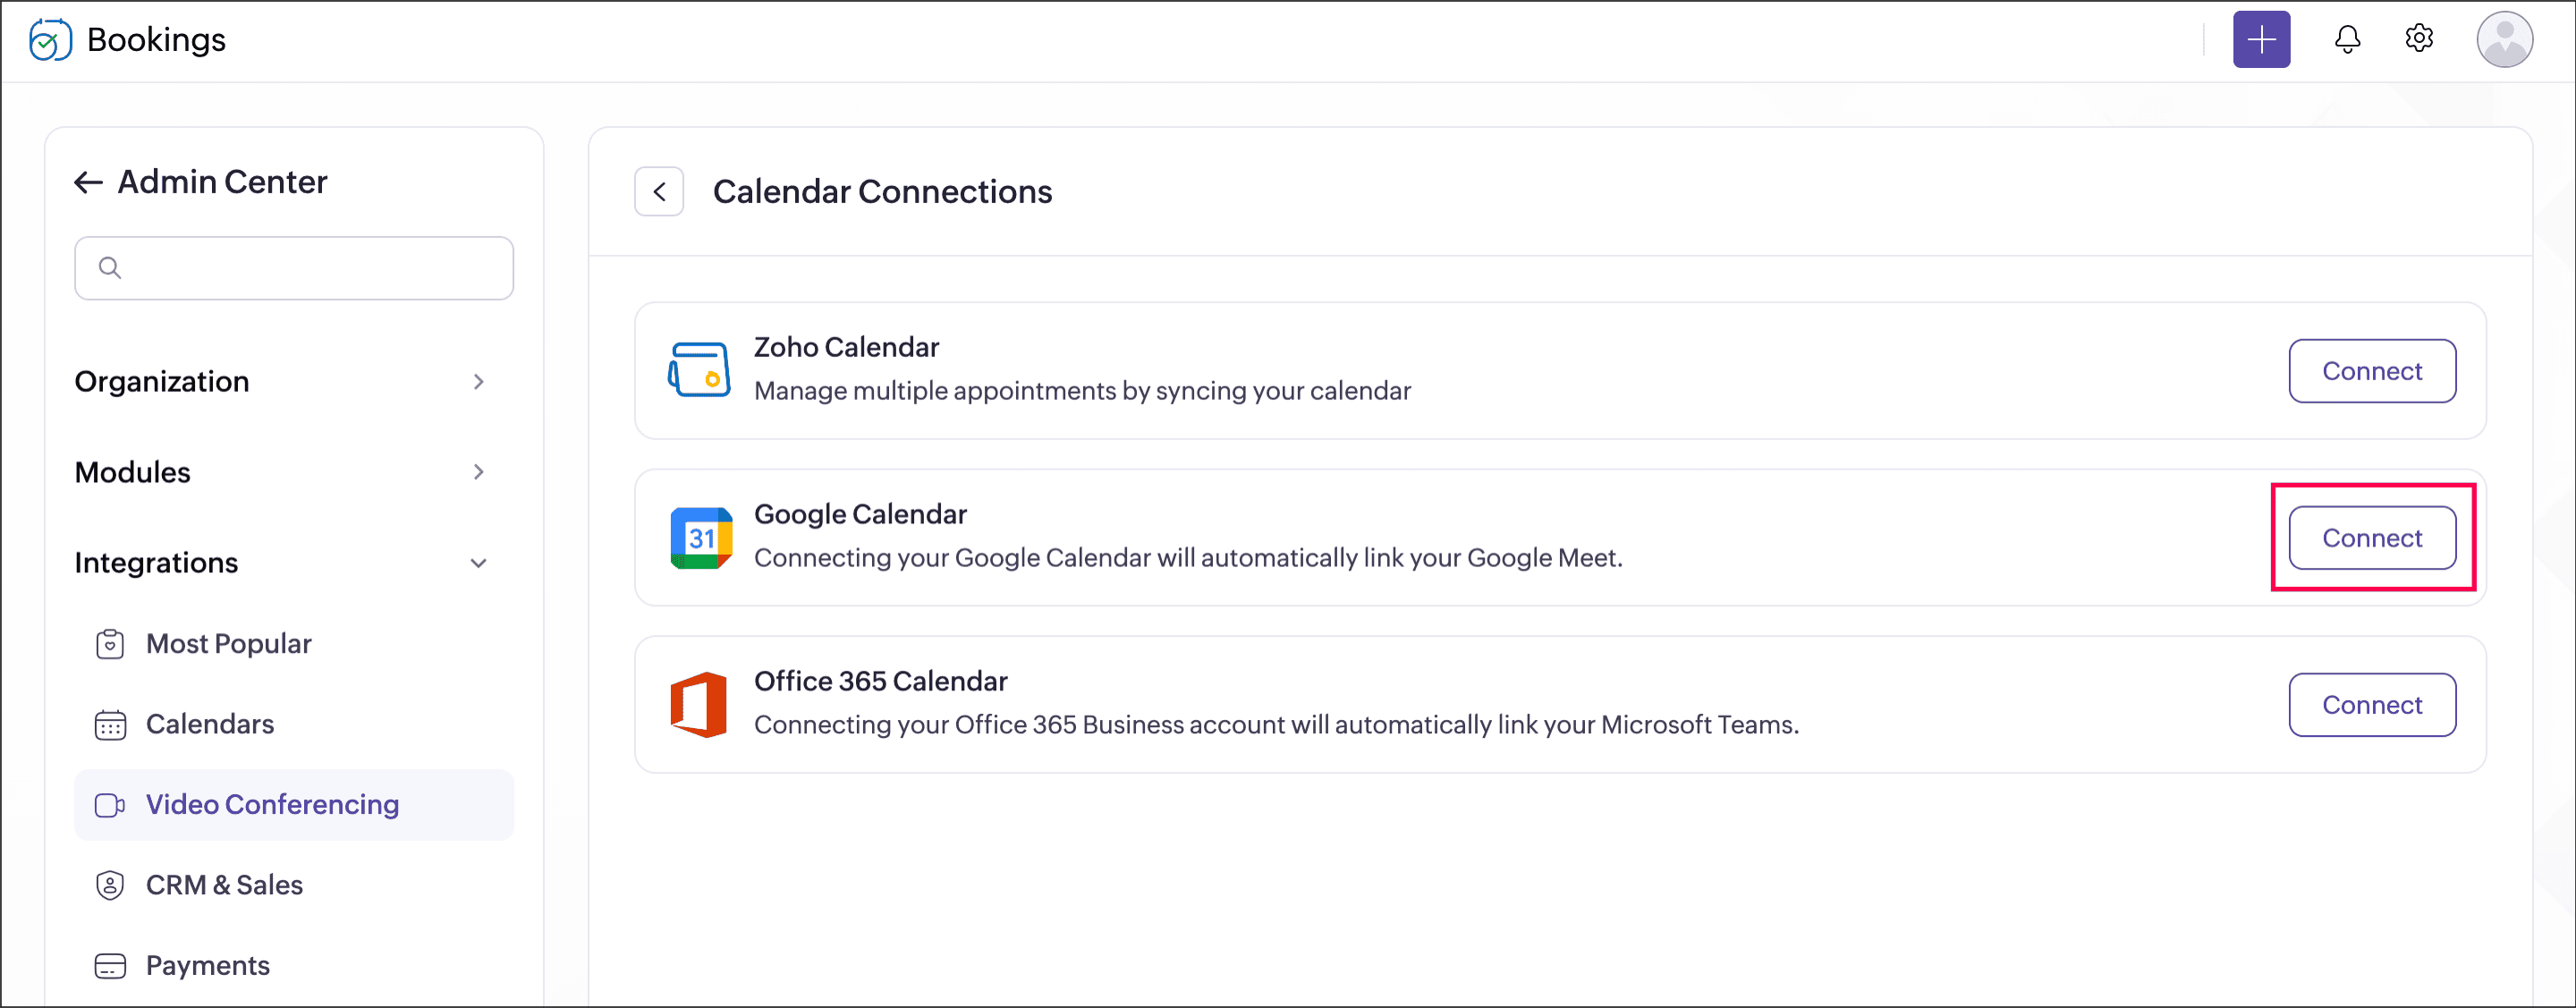Open the notifications bell

[x=2347, y=40]
